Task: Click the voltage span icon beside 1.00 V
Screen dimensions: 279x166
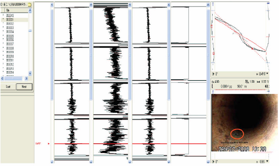Action: [x=259, y=81]
